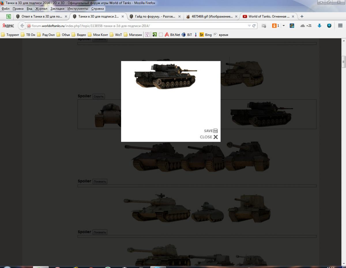This screenshot has width=346, height=268.
Task: Click the mail envelope toolbar icon
Action: pyautogui.click(x=264, y=26)
